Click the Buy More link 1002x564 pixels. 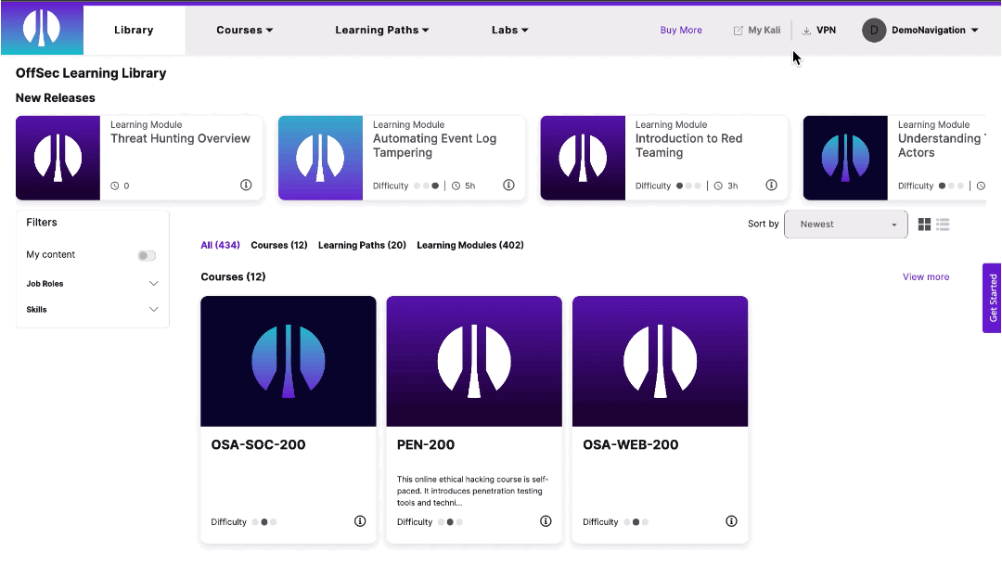(x=681, y=30)
